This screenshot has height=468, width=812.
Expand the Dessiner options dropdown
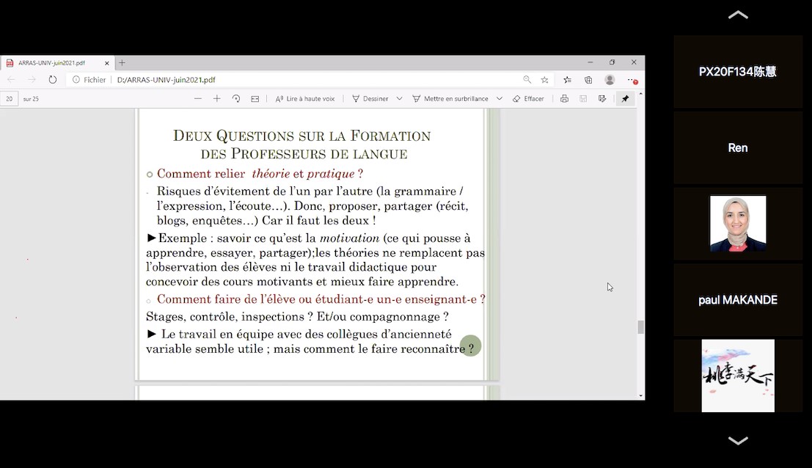tap(399, 98)
